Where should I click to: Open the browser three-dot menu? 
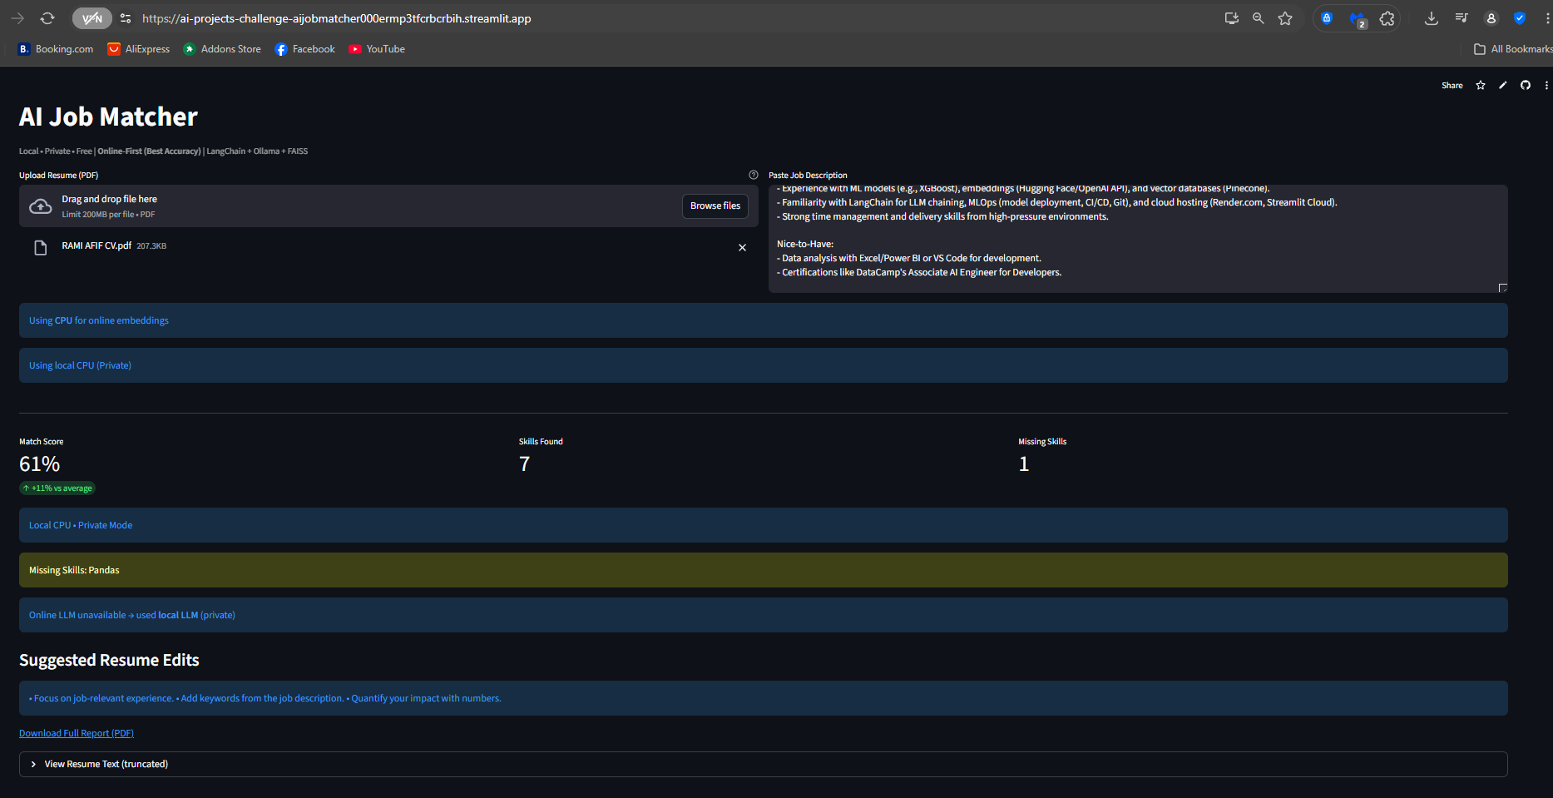coord(1547,18)
